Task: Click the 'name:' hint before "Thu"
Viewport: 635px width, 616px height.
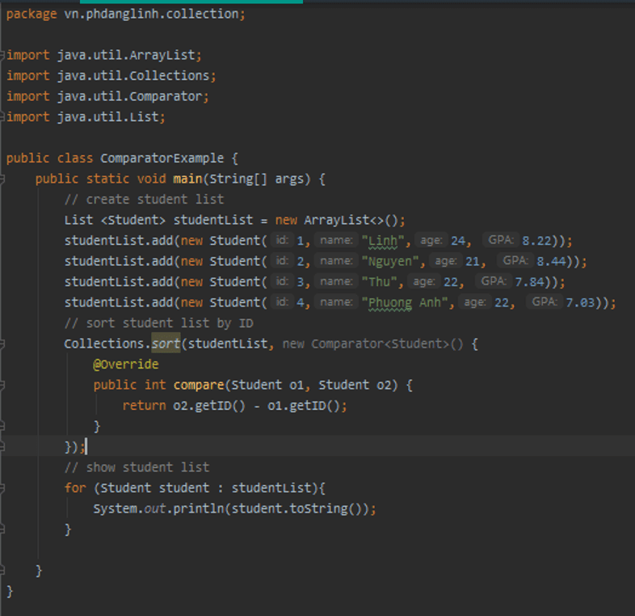Action: 335,281
